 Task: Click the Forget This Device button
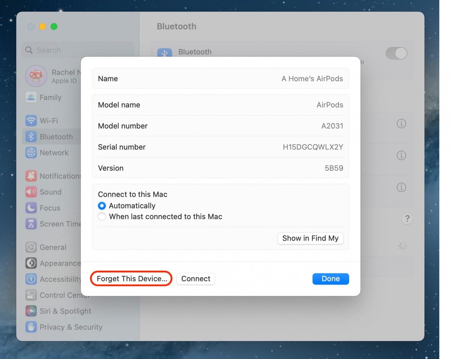(131, 279)
